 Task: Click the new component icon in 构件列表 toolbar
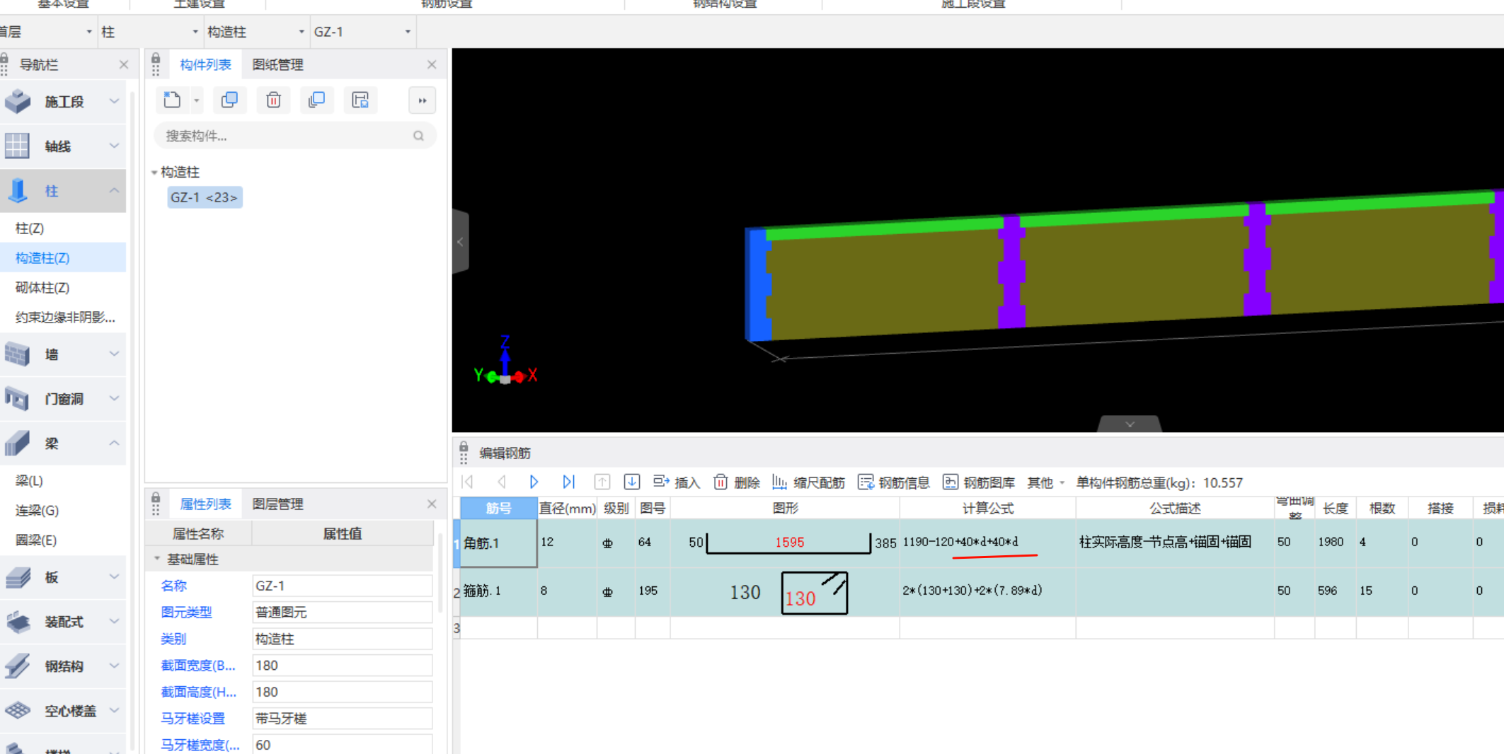(x=172, y=100)
